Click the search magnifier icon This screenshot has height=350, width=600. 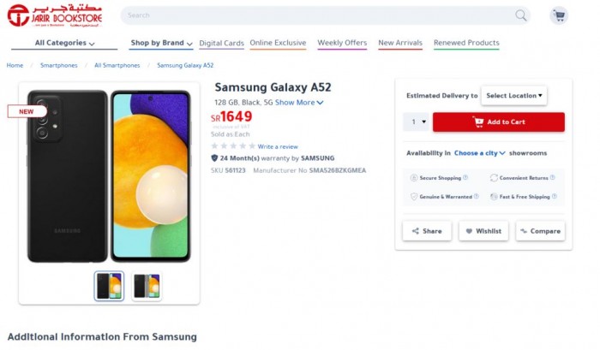[520, 15]
